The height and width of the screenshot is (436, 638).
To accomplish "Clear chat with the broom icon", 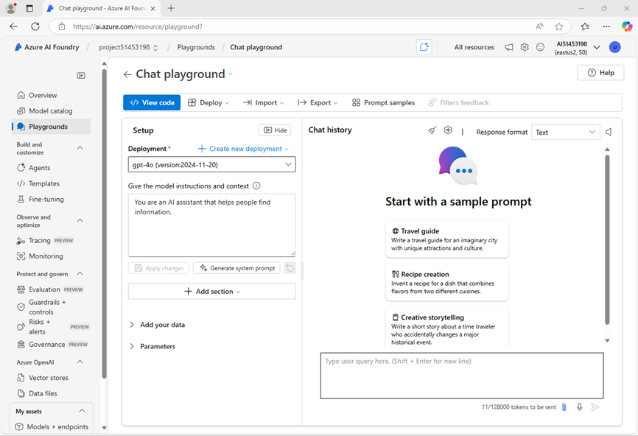I will (x=432, y=130).
